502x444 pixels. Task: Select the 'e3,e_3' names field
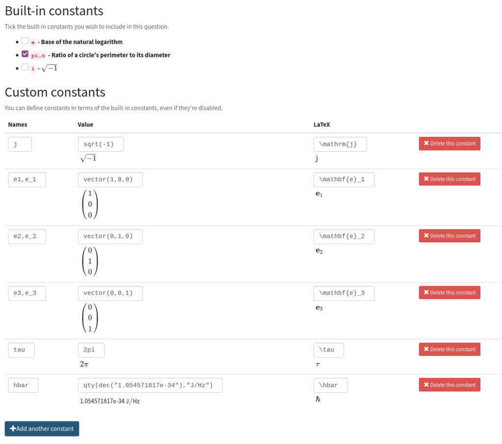point(27,293)
